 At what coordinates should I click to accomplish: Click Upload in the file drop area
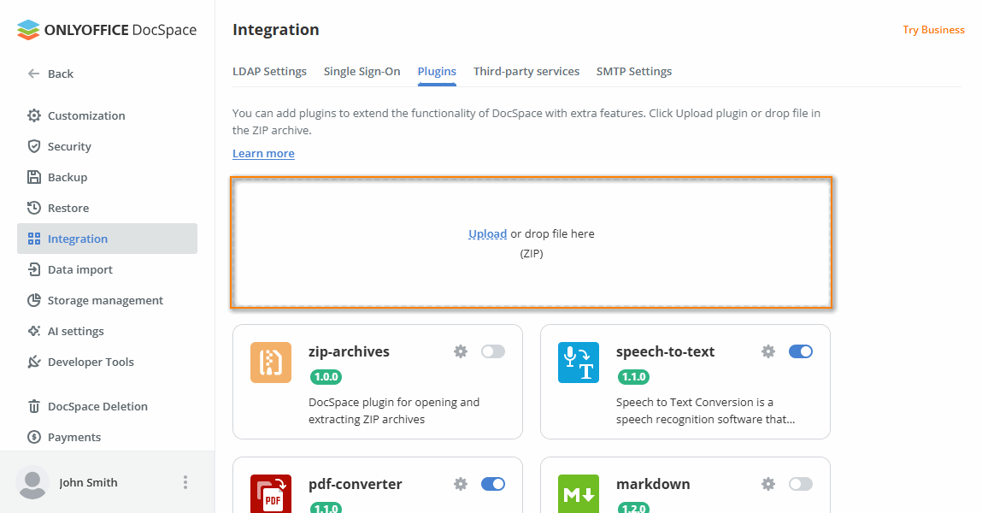click(x=487, y=233)
